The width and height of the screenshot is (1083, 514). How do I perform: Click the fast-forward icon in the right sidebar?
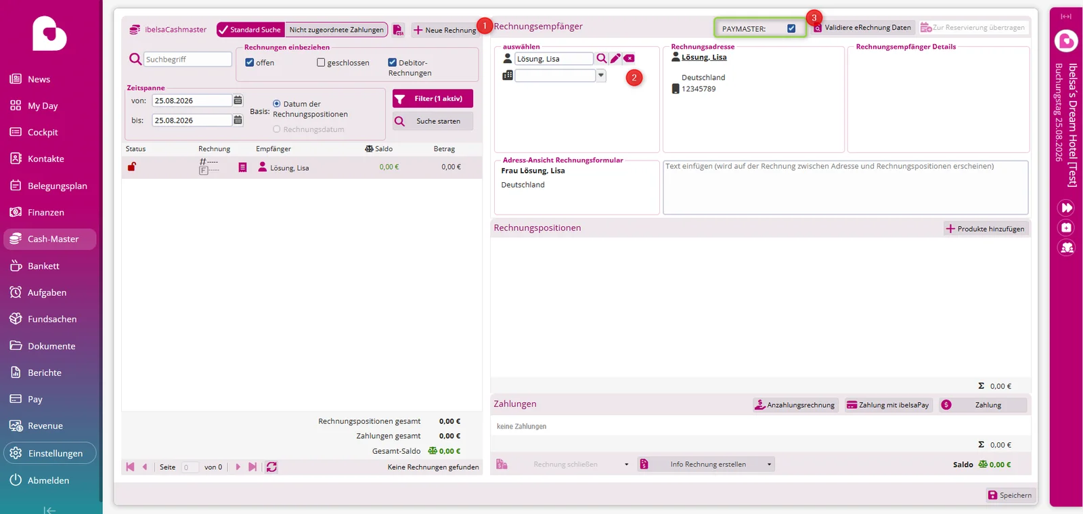[x=1067, y=208]
